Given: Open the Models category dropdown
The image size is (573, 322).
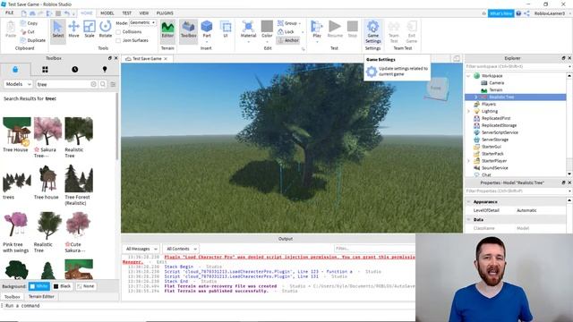Looking at the screenshot, I should point(18,84).
